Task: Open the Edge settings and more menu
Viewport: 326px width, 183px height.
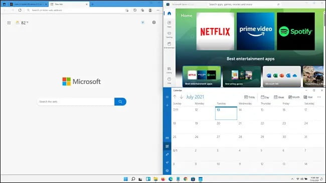Action: 158,10
